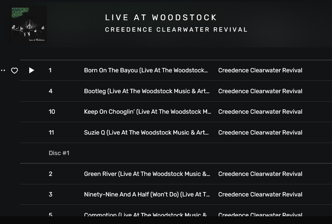Open artist link on Ninety-Nine And A Half row

coord(260,194)
